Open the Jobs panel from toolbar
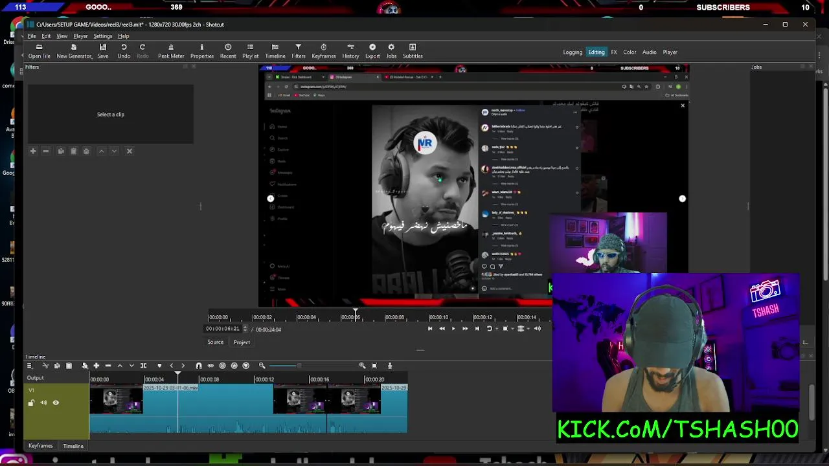The height and width of the screenshot is (466, 829). [391, 51]
